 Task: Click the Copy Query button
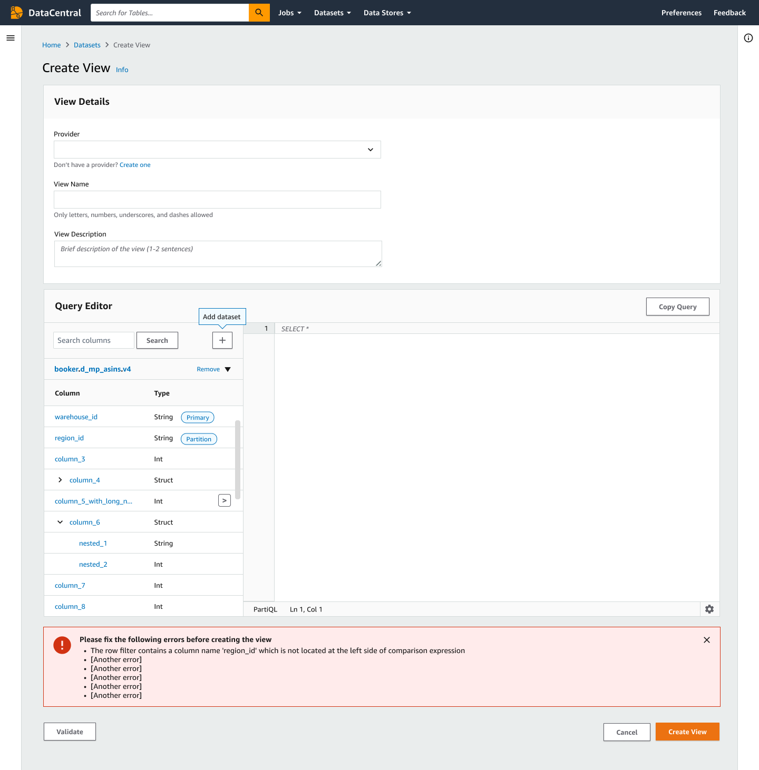coord(678,307)
